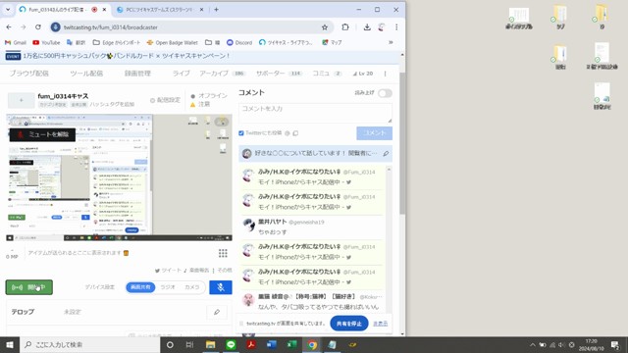Click the campaign EVENT banner link
Image resolution: width=628 pixels, height=353 pixels.
[x=118, y=56]
